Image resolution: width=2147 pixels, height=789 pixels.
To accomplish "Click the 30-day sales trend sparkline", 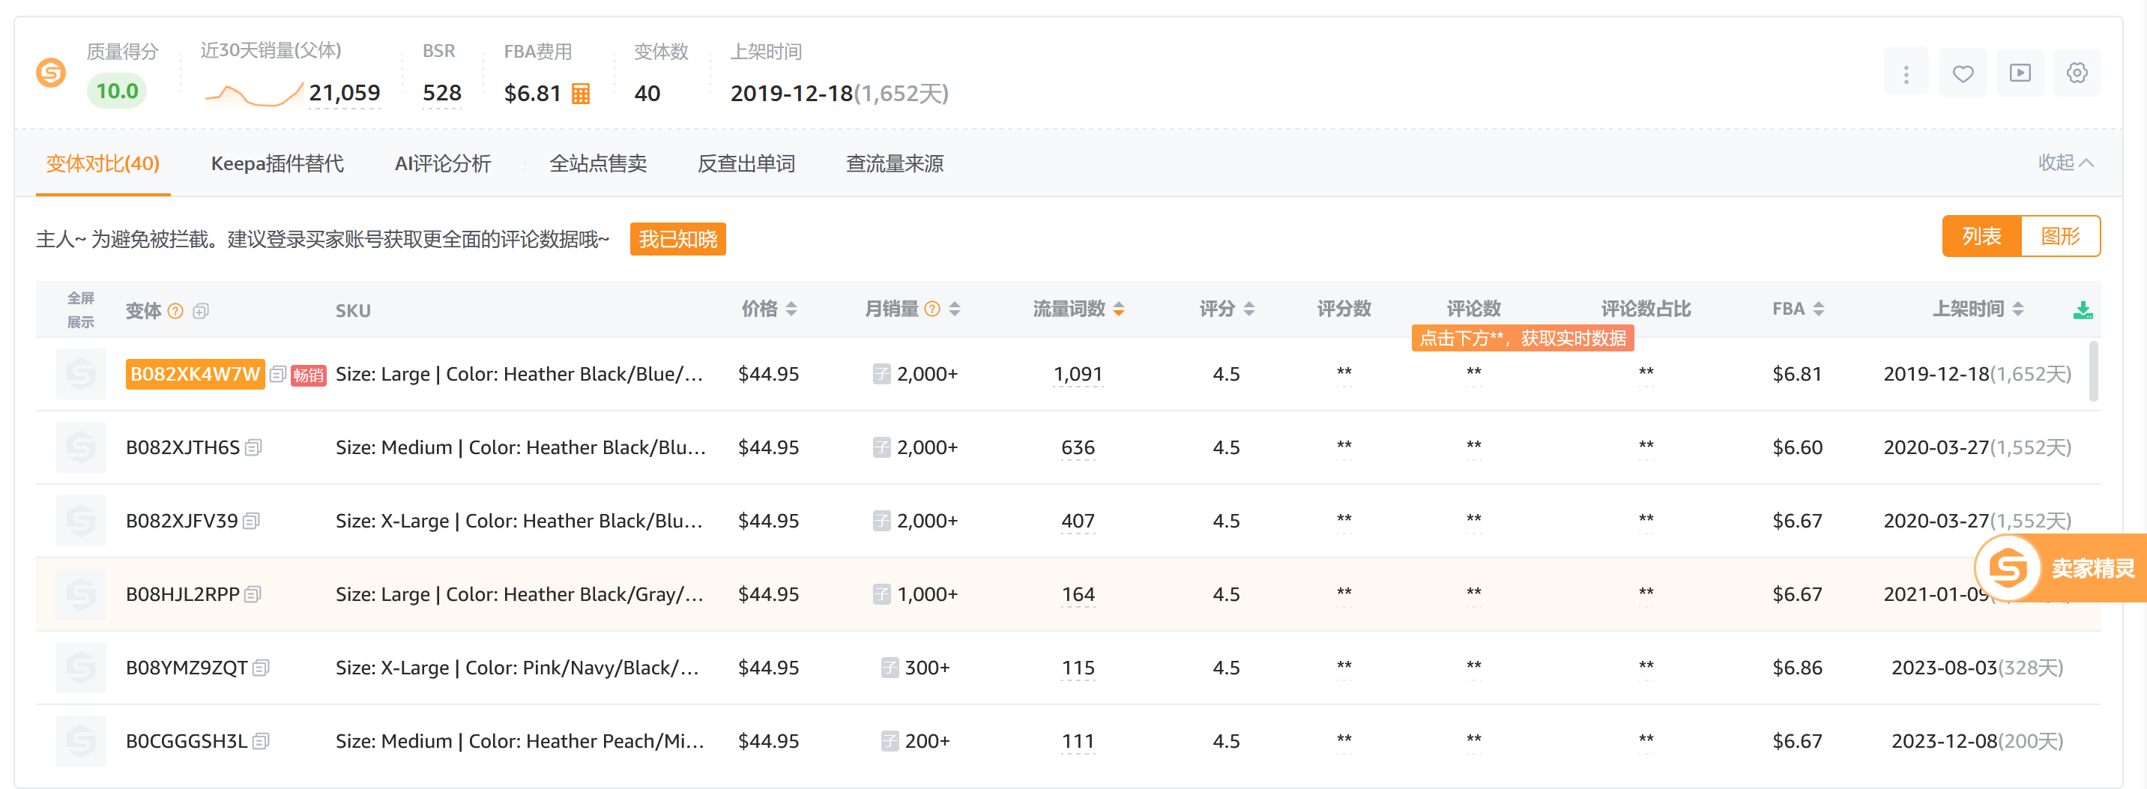I will (x=253, y=94).
